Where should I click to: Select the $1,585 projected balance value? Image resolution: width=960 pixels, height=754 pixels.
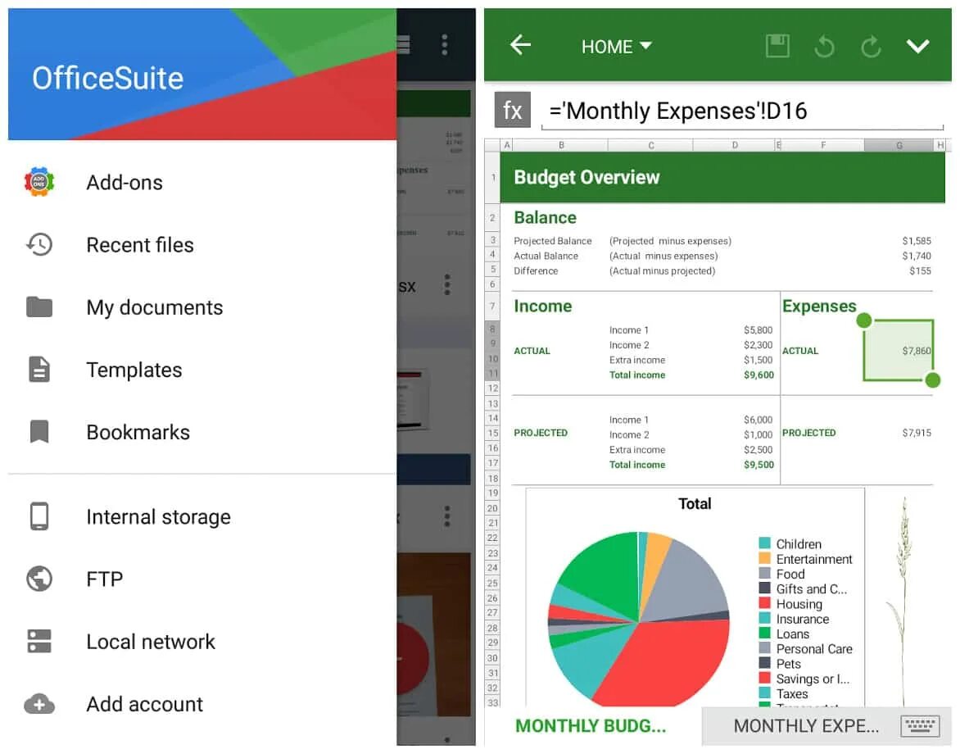click(x=916, y=241)
